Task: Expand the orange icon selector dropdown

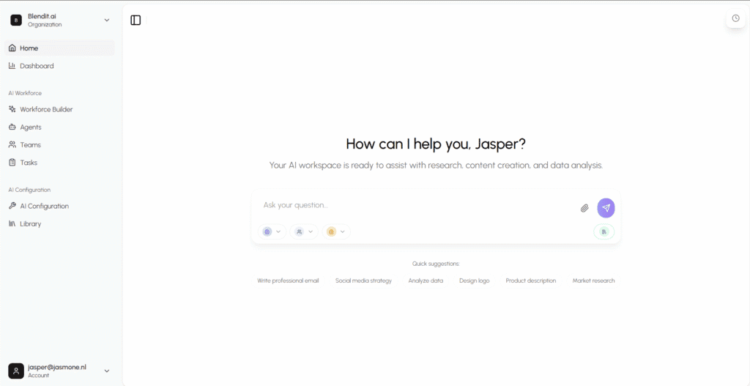Action: point(335,231)
